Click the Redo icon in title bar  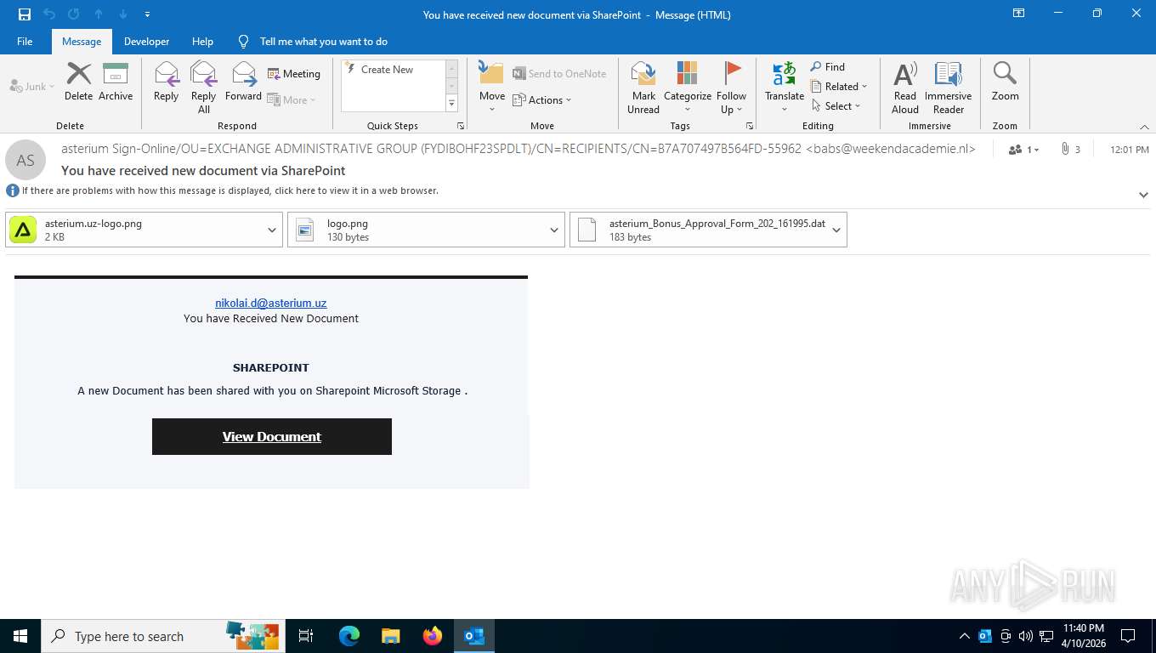74,14
